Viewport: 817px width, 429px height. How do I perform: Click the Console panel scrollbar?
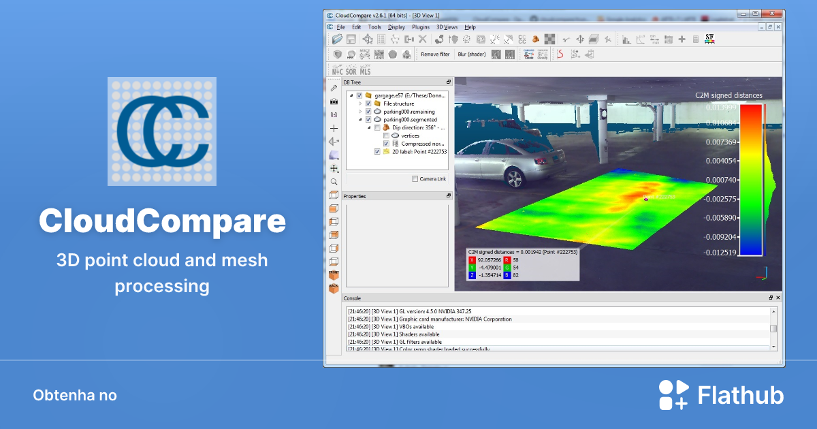tap(775, 327)
